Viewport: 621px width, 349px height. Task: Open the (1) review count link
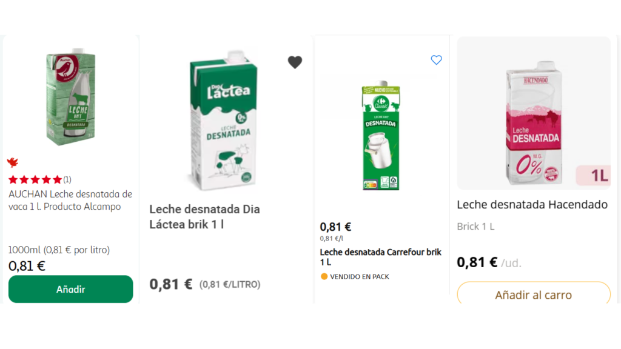[x=67, y=179]
